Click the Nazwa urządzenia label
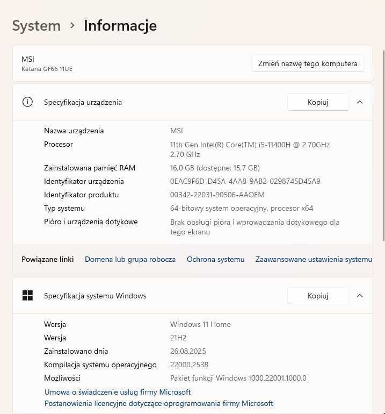Image resolution: width=385 pixels, height=414 pixels. [74, 131]
